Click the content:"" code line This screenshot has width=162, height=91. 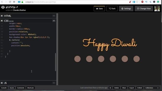[17, 43]
